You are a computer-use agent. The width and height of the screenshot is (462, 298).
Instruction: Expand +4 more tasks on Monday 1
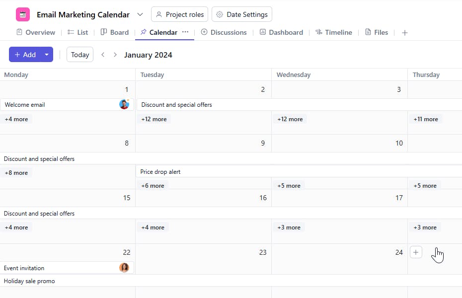pyautogui.click(x=16, y=119)
